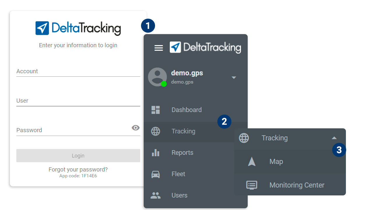
Task: Collapse the Tracking submenu chevron
Action: (x=334, y=138)
